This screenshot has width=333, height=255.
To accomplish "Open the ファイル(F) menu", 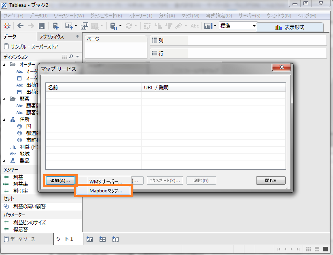I will coord(13,16).
